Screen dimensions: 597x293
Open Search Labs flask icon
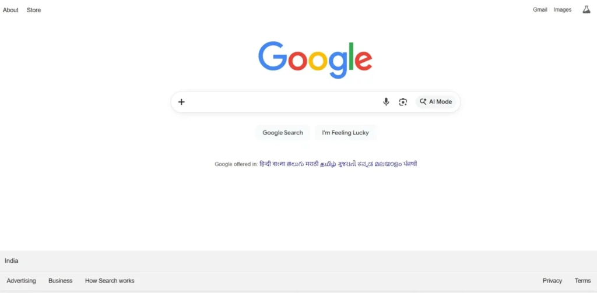tap(587, 9)
